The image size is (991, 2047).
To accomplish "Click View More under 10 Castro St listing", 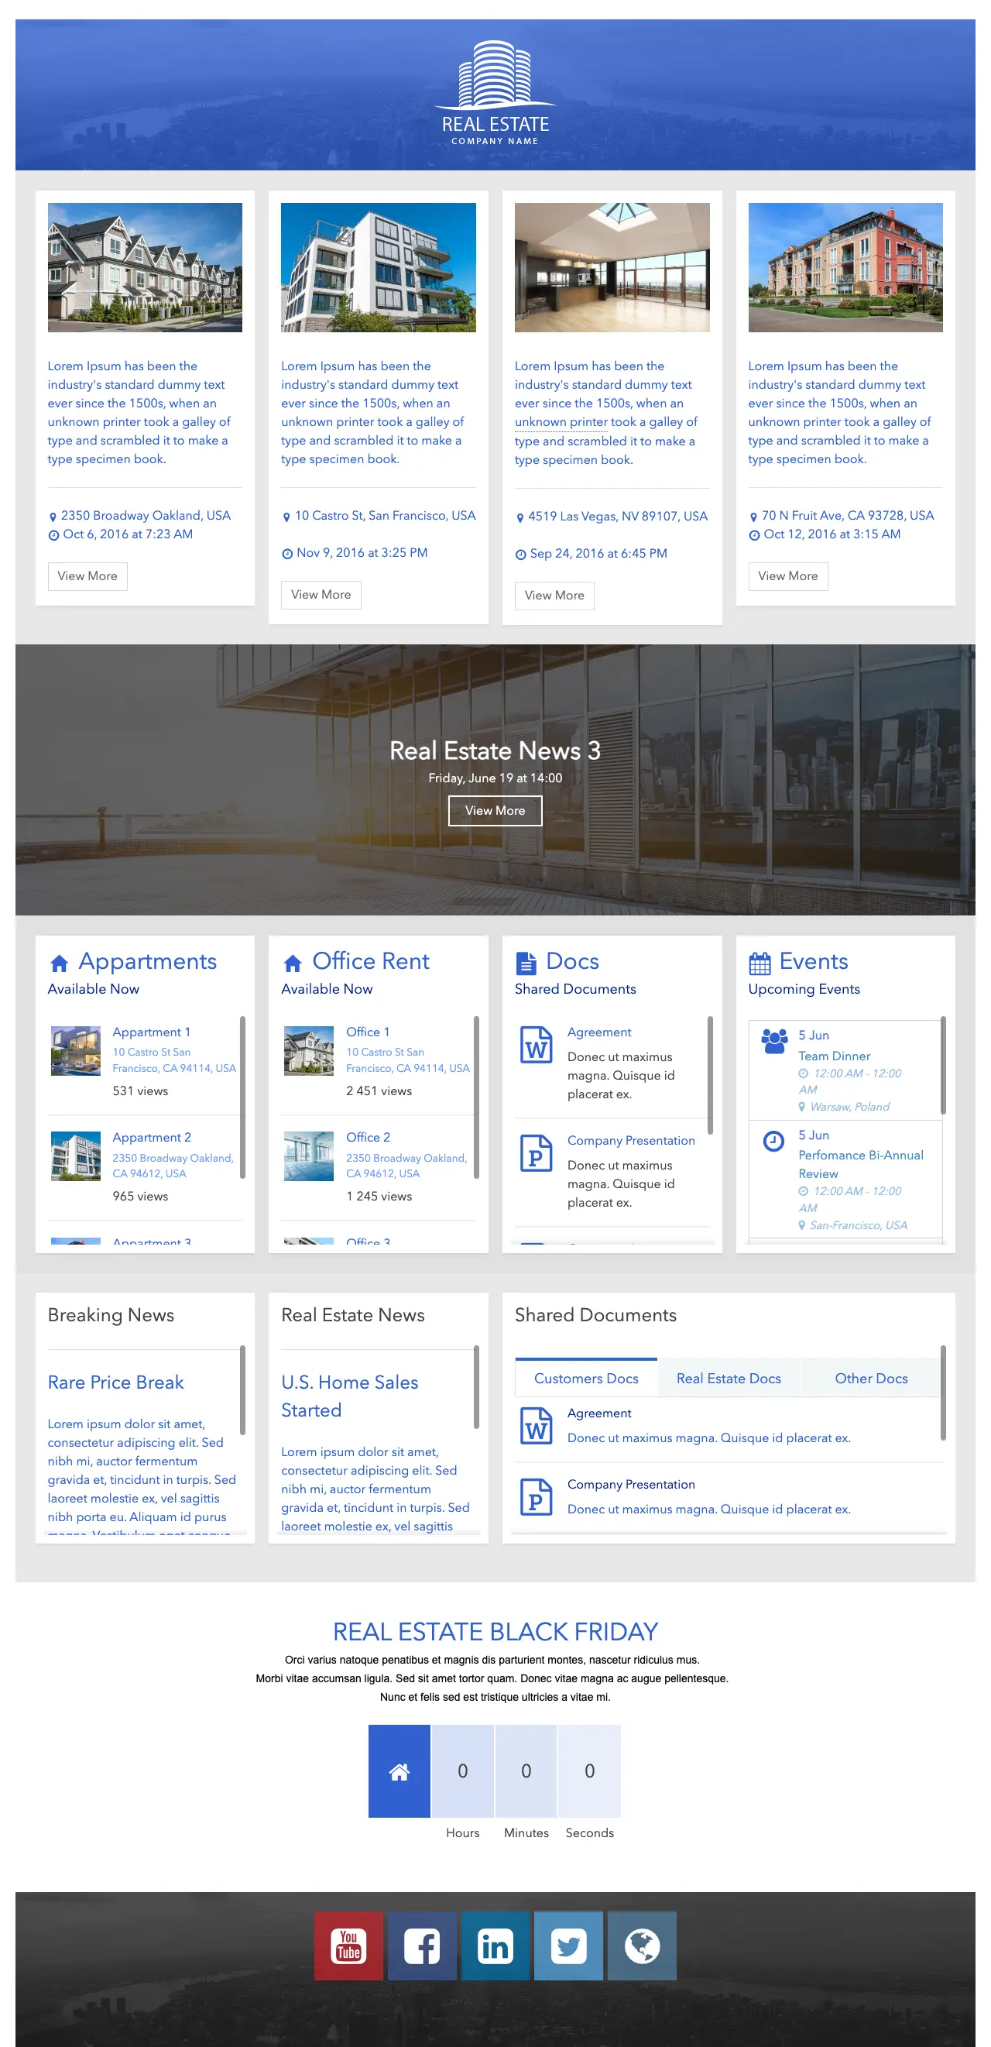I will coord(321,594).
